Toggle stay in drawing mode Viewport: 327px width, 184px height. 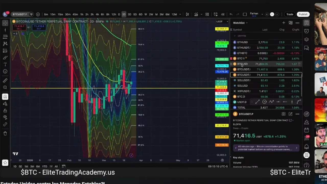tap(5, 103)
